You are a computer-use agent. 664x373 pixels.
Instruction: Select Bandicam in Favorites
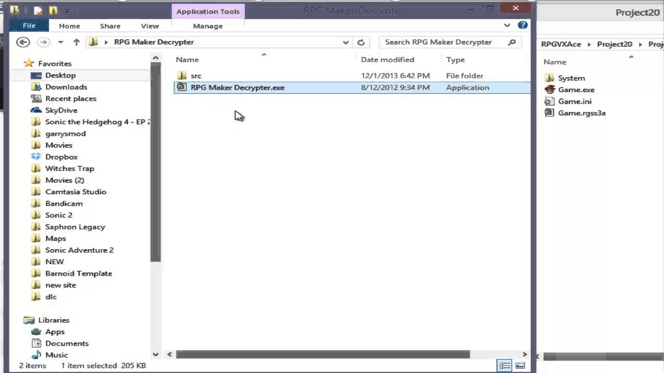click(x=64, y=204)
